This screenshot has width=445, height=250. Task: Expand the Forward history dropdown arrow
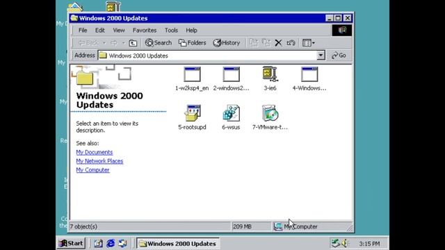click(x=124, y=43)
